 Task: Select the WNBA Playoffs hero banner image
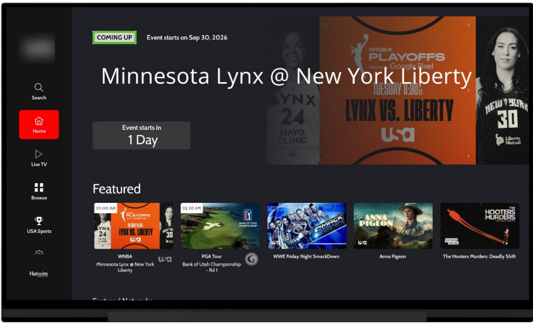397,90
